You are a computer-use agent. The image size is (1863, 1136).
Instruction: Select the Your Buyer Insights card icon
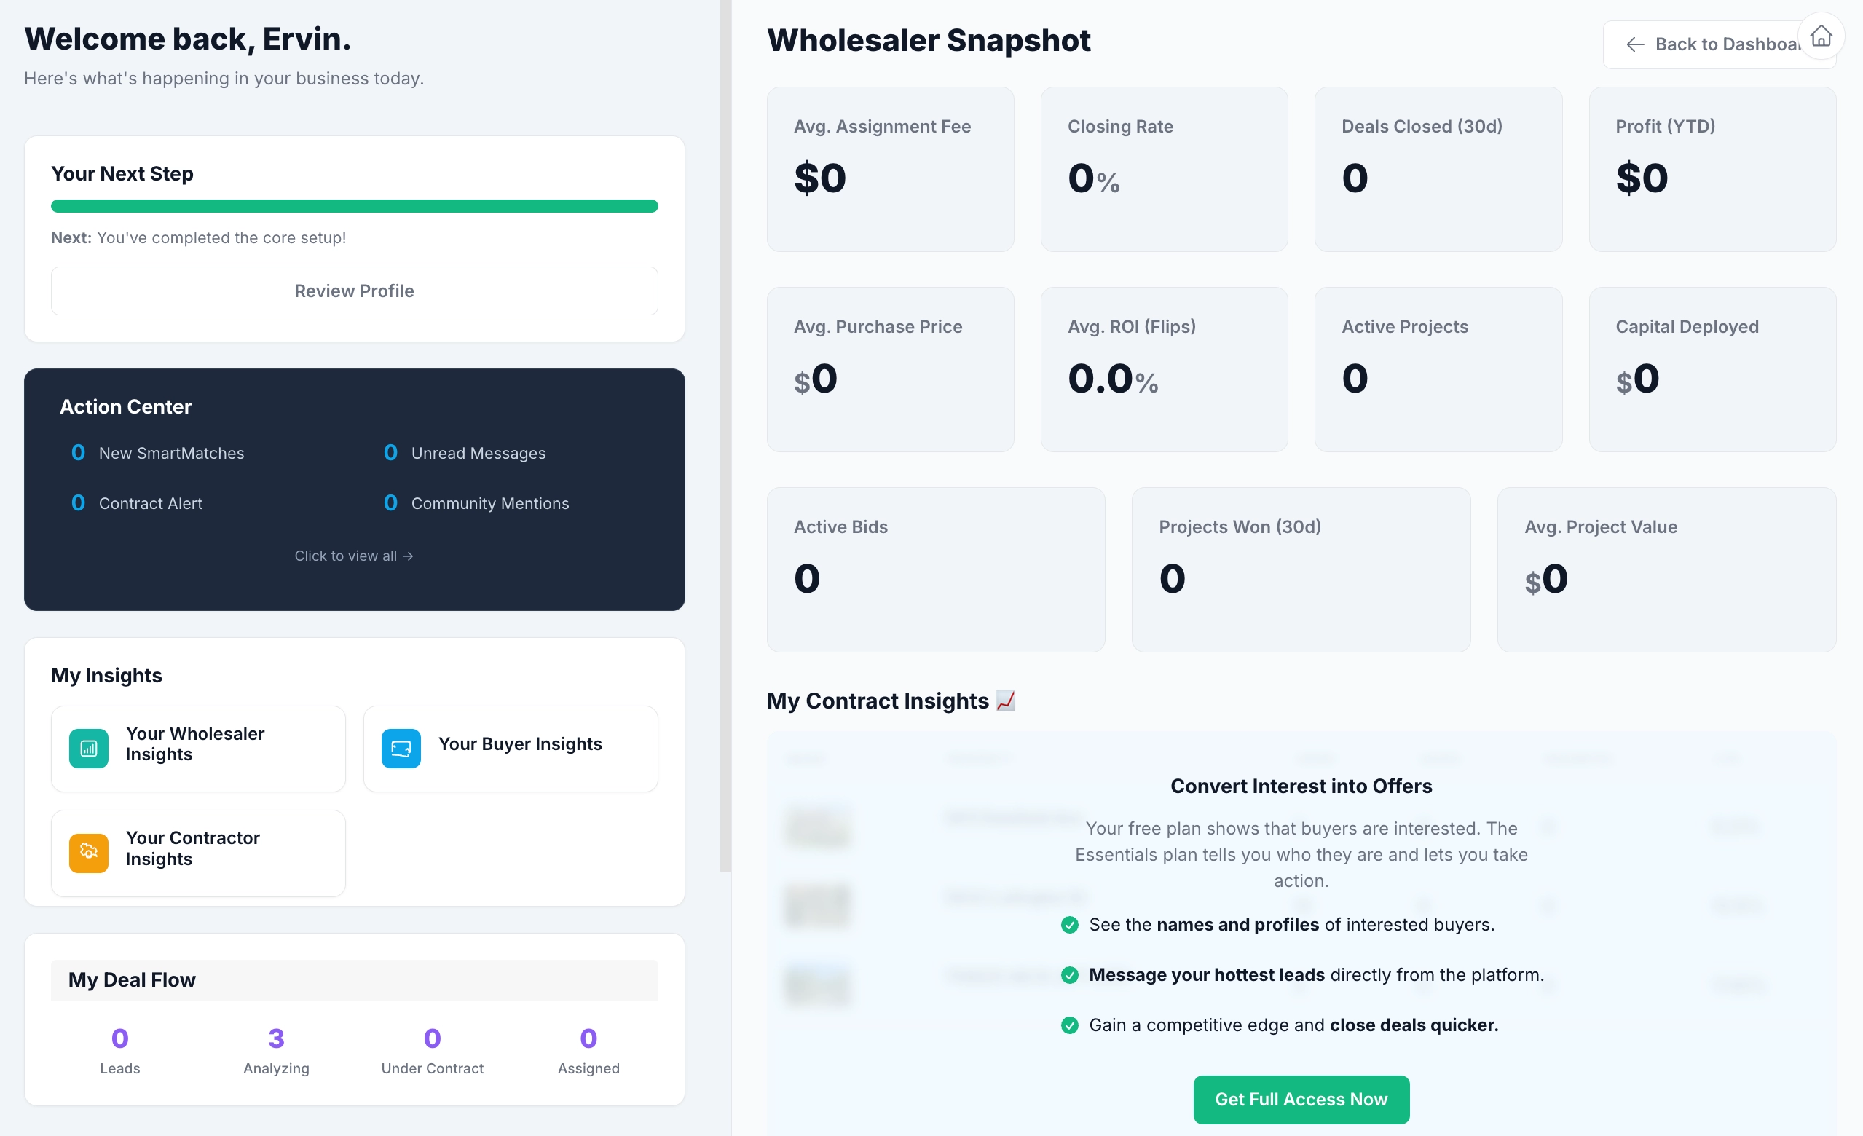(401, 749)
